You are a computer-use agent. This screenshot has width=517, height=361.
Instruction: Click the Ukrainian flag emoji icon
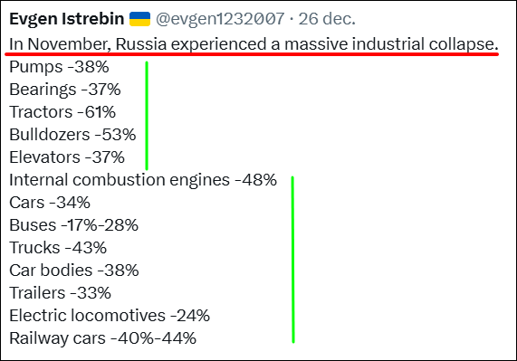tap(139, 19)
